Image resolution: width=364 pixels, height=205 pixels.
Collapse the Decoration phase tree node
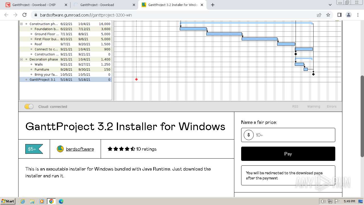(21, 59)
